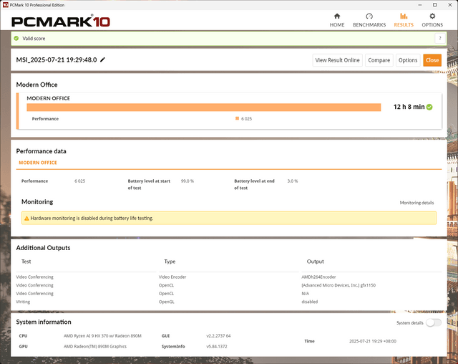This screenshot has height=364, width=458.
Task: Open the Options gear icon
Action: (432, 16)
